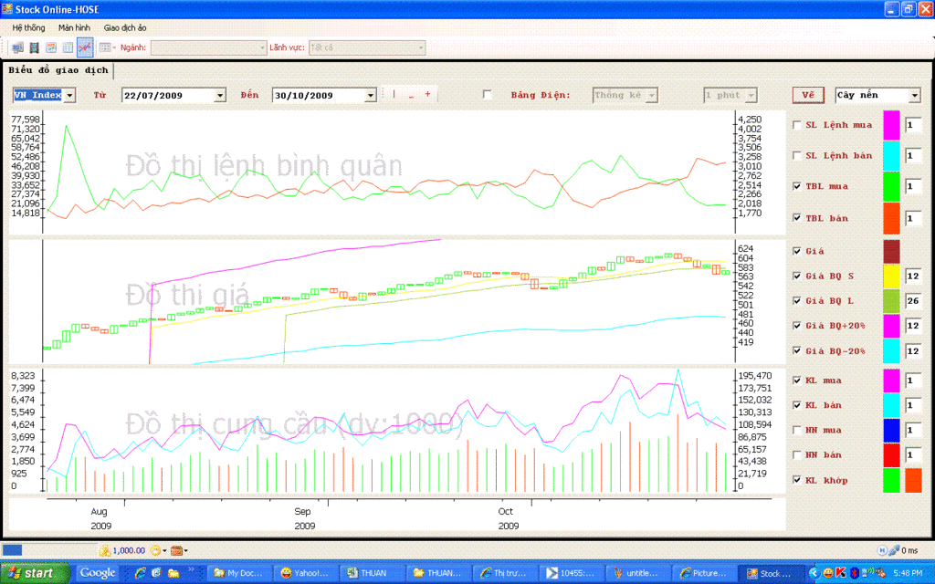The image size is (935, 584).
Task: Click the taskbar clock showing 5:48 PM
Action: click(908, 573)
